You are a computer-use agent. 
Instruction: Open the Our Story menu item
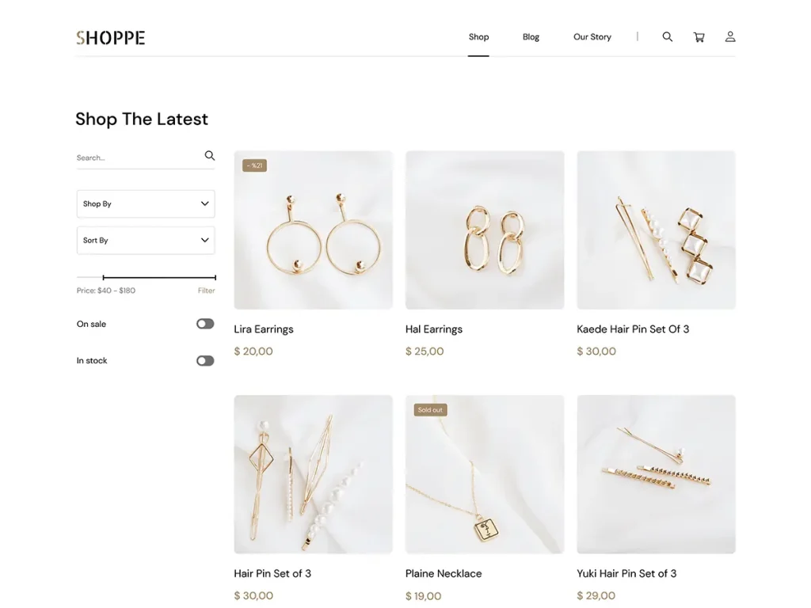pos(592,36)
